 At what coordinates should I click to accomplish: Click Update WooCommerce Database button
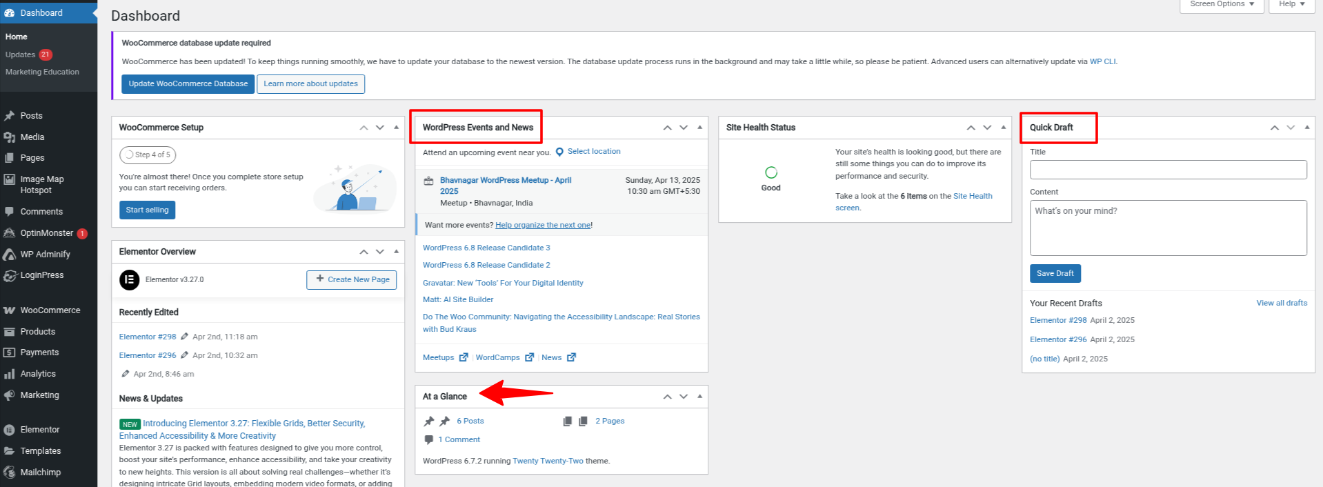[188, 84]
